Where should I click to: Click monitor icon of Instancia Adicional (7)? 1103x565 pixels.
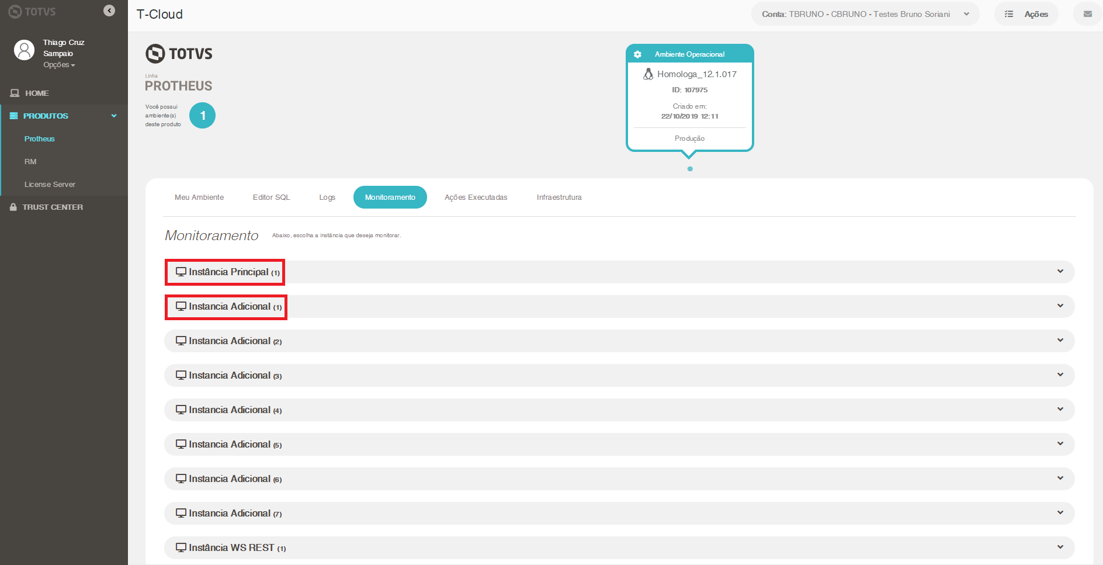tap(181, 513)
